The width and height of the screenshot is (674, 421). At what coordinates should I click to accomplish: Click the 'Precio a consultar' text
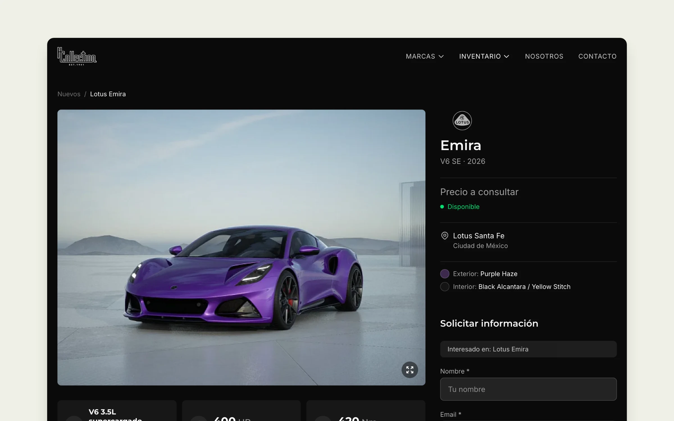pos(479,192)
